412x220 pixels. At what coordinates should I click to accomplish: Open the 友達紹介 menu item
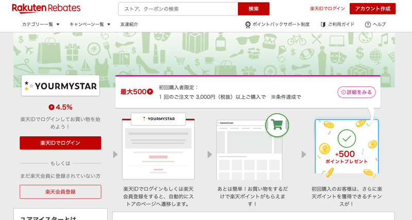[x=129, y=24]
